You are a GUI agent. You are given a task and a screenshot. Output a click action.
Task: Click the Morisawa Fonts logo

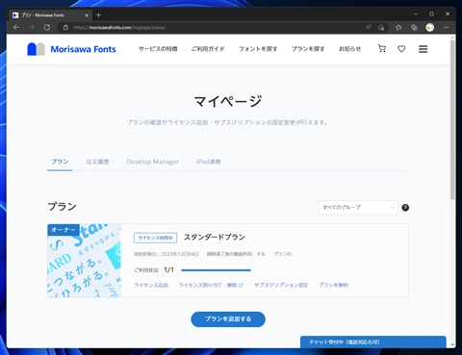tap(71, 49)
